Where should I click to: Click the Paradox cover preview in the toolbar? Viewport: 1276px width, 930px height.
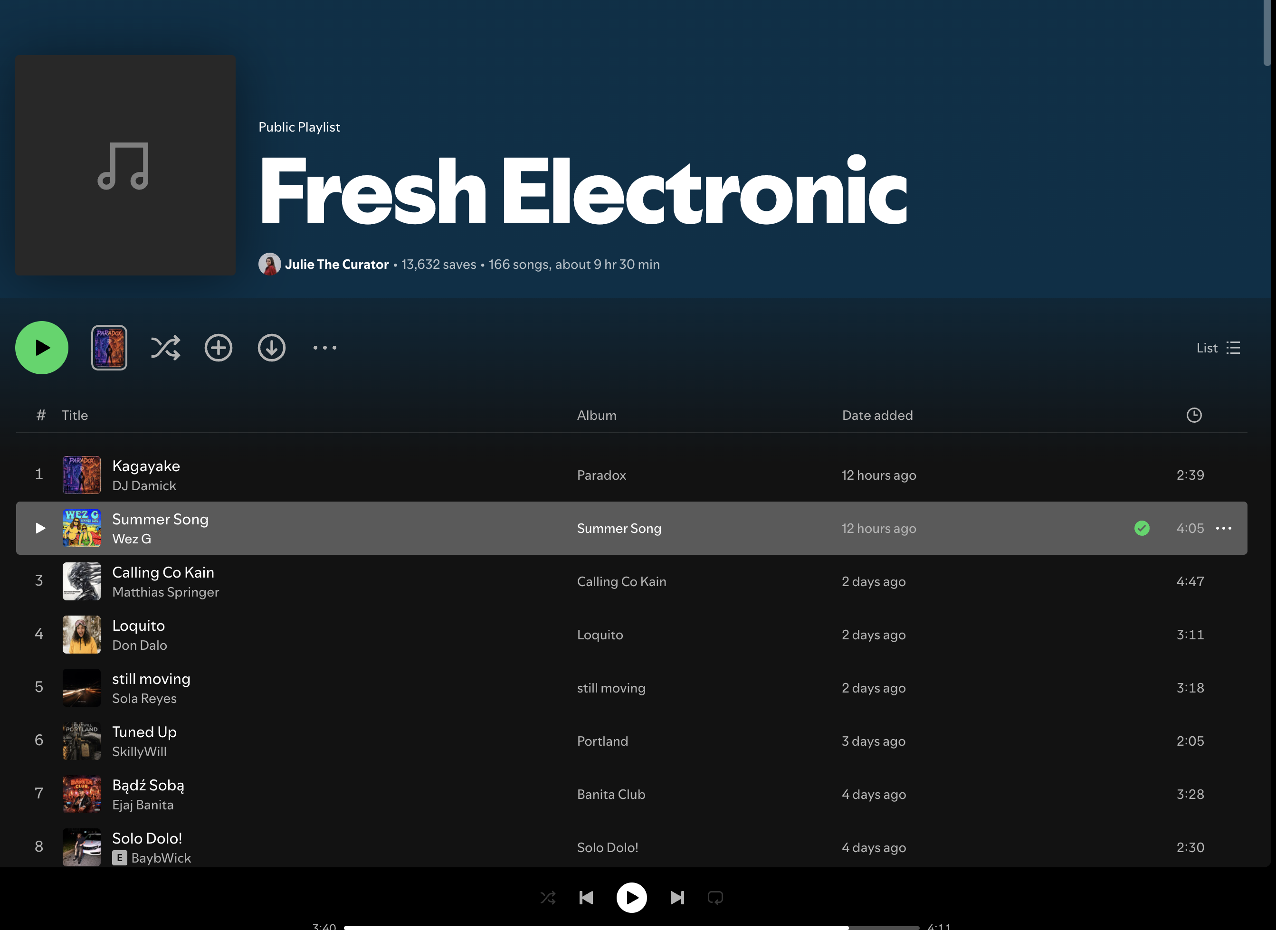pyautogui.click(x=109, y=347)
